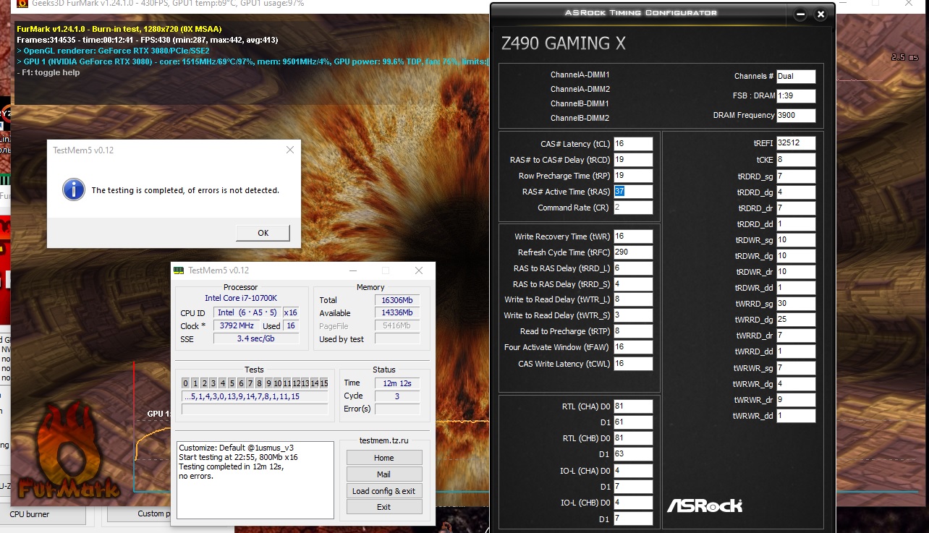
Task: Click the Command Rate (CR) field
Action: pos(633,208)
